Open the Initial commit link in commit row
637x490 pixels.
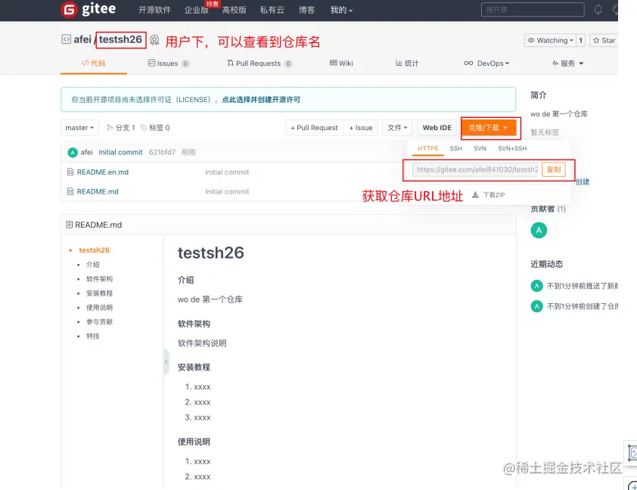[120, 152]
